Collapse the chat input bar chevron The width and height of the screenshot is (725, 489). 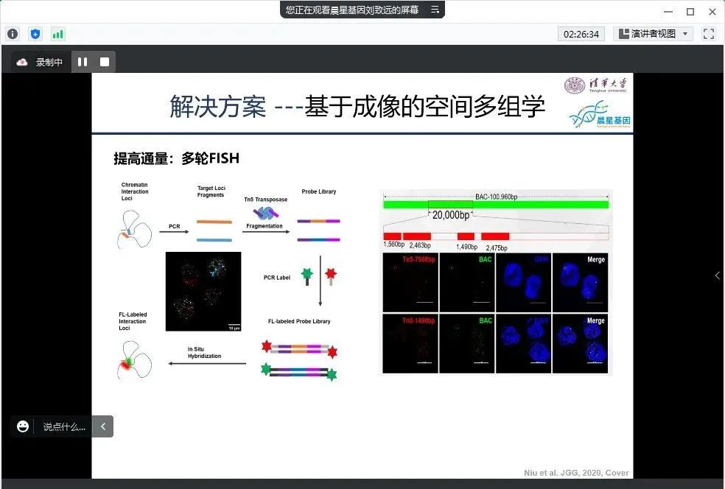(103, 426)
